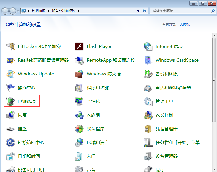Image resolution: width=217 pixels, height=172 pixels.
Task: Click the 查看方式: label
Action: point(169,24)
